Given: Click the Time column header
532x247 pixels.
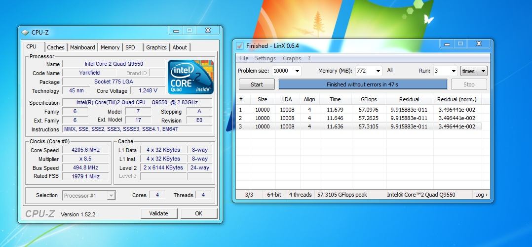Looking at the screenshot, I should coord(335,99).
